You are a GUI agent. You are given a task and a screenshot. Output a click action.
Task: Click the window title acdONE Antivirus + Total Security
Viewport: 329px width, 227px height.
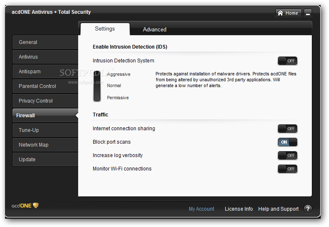tap(51, 12)
